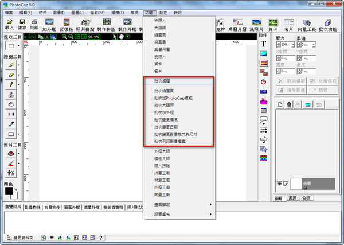344x245 pixels.
Task: Choose 批次變更檔名 menu item
Action: click(x=179, y=120)
